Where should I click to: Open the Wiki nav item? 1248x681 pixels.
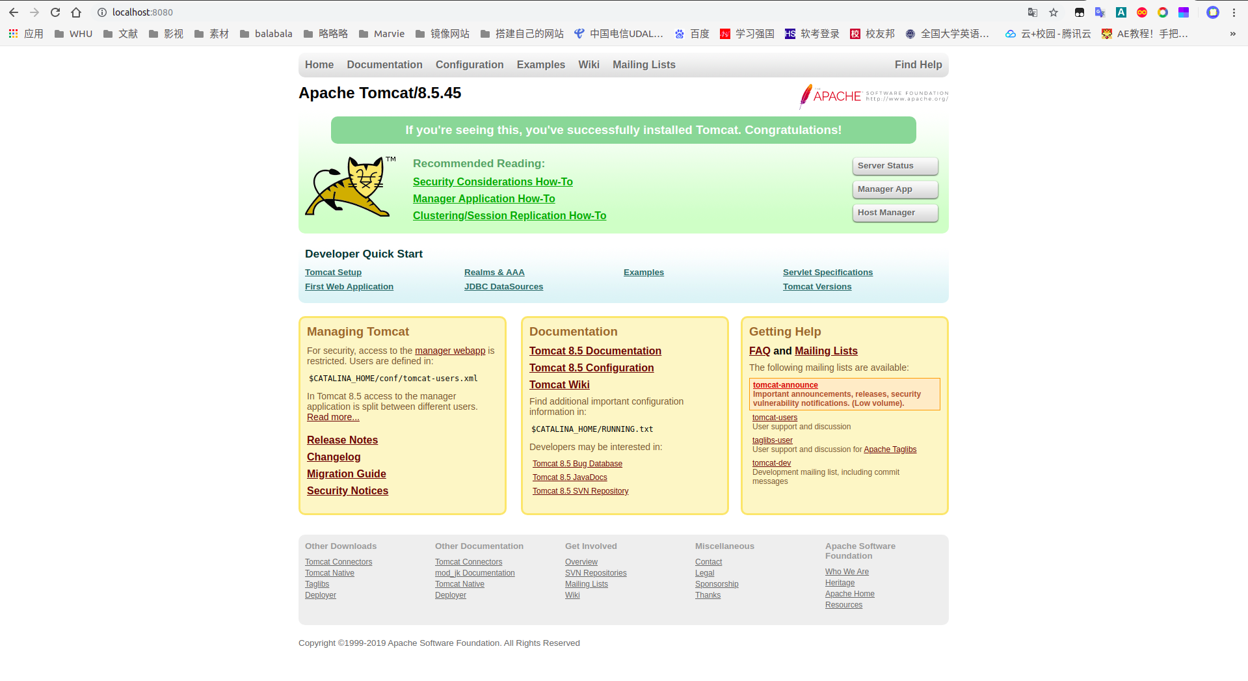(589, 65)
